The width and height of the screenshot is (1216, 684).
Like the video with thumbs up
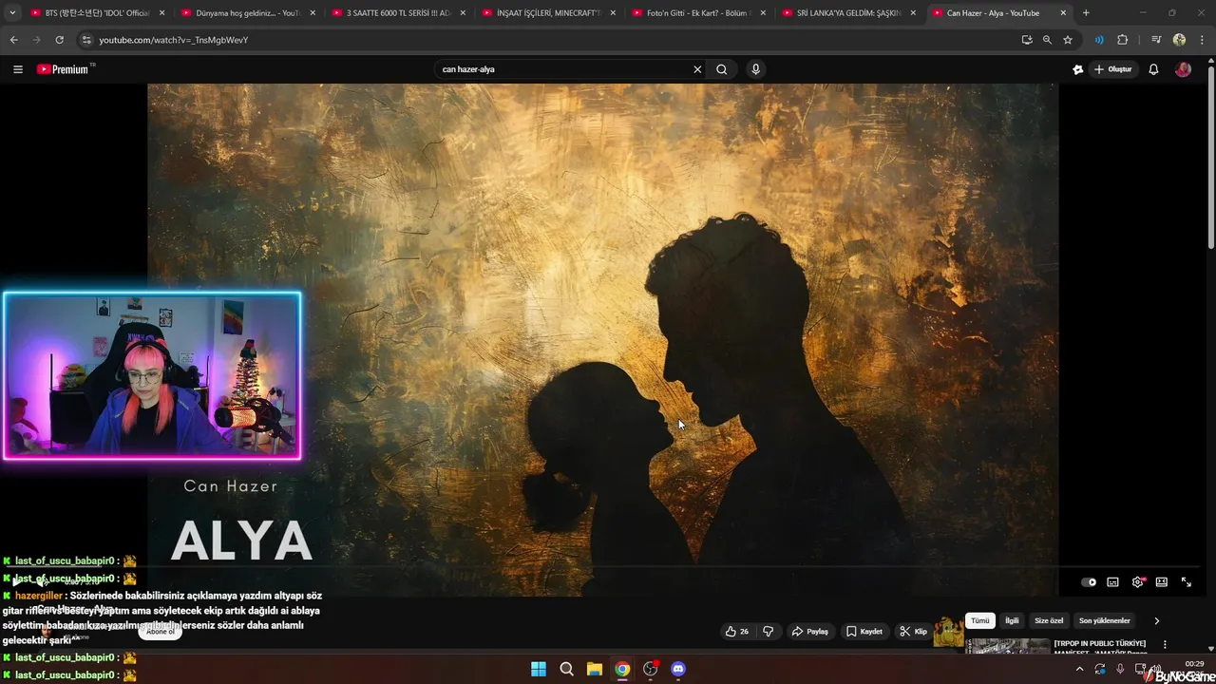(737, 631)
